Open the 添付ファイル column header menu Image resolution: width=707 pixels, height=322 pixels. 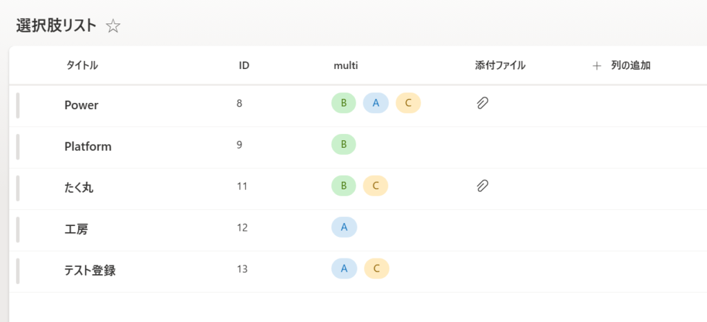point(501,66)
